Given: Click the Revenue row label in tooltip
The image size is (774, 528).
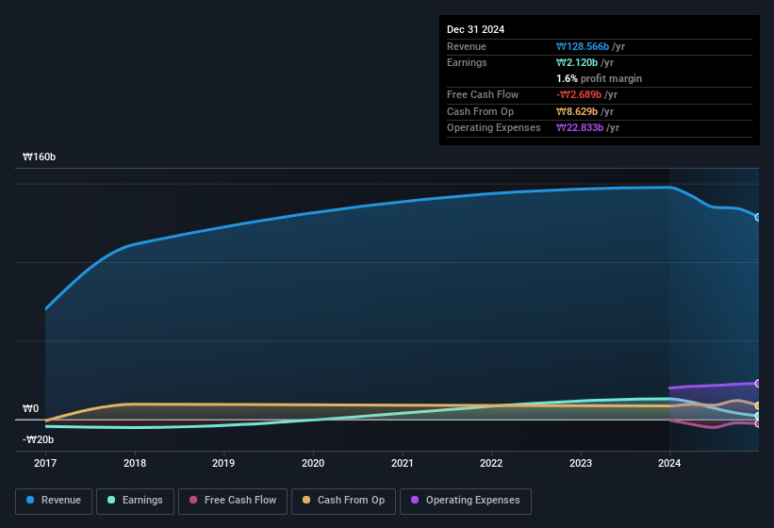Looking at the screenshot, I should tap(467, 46).
